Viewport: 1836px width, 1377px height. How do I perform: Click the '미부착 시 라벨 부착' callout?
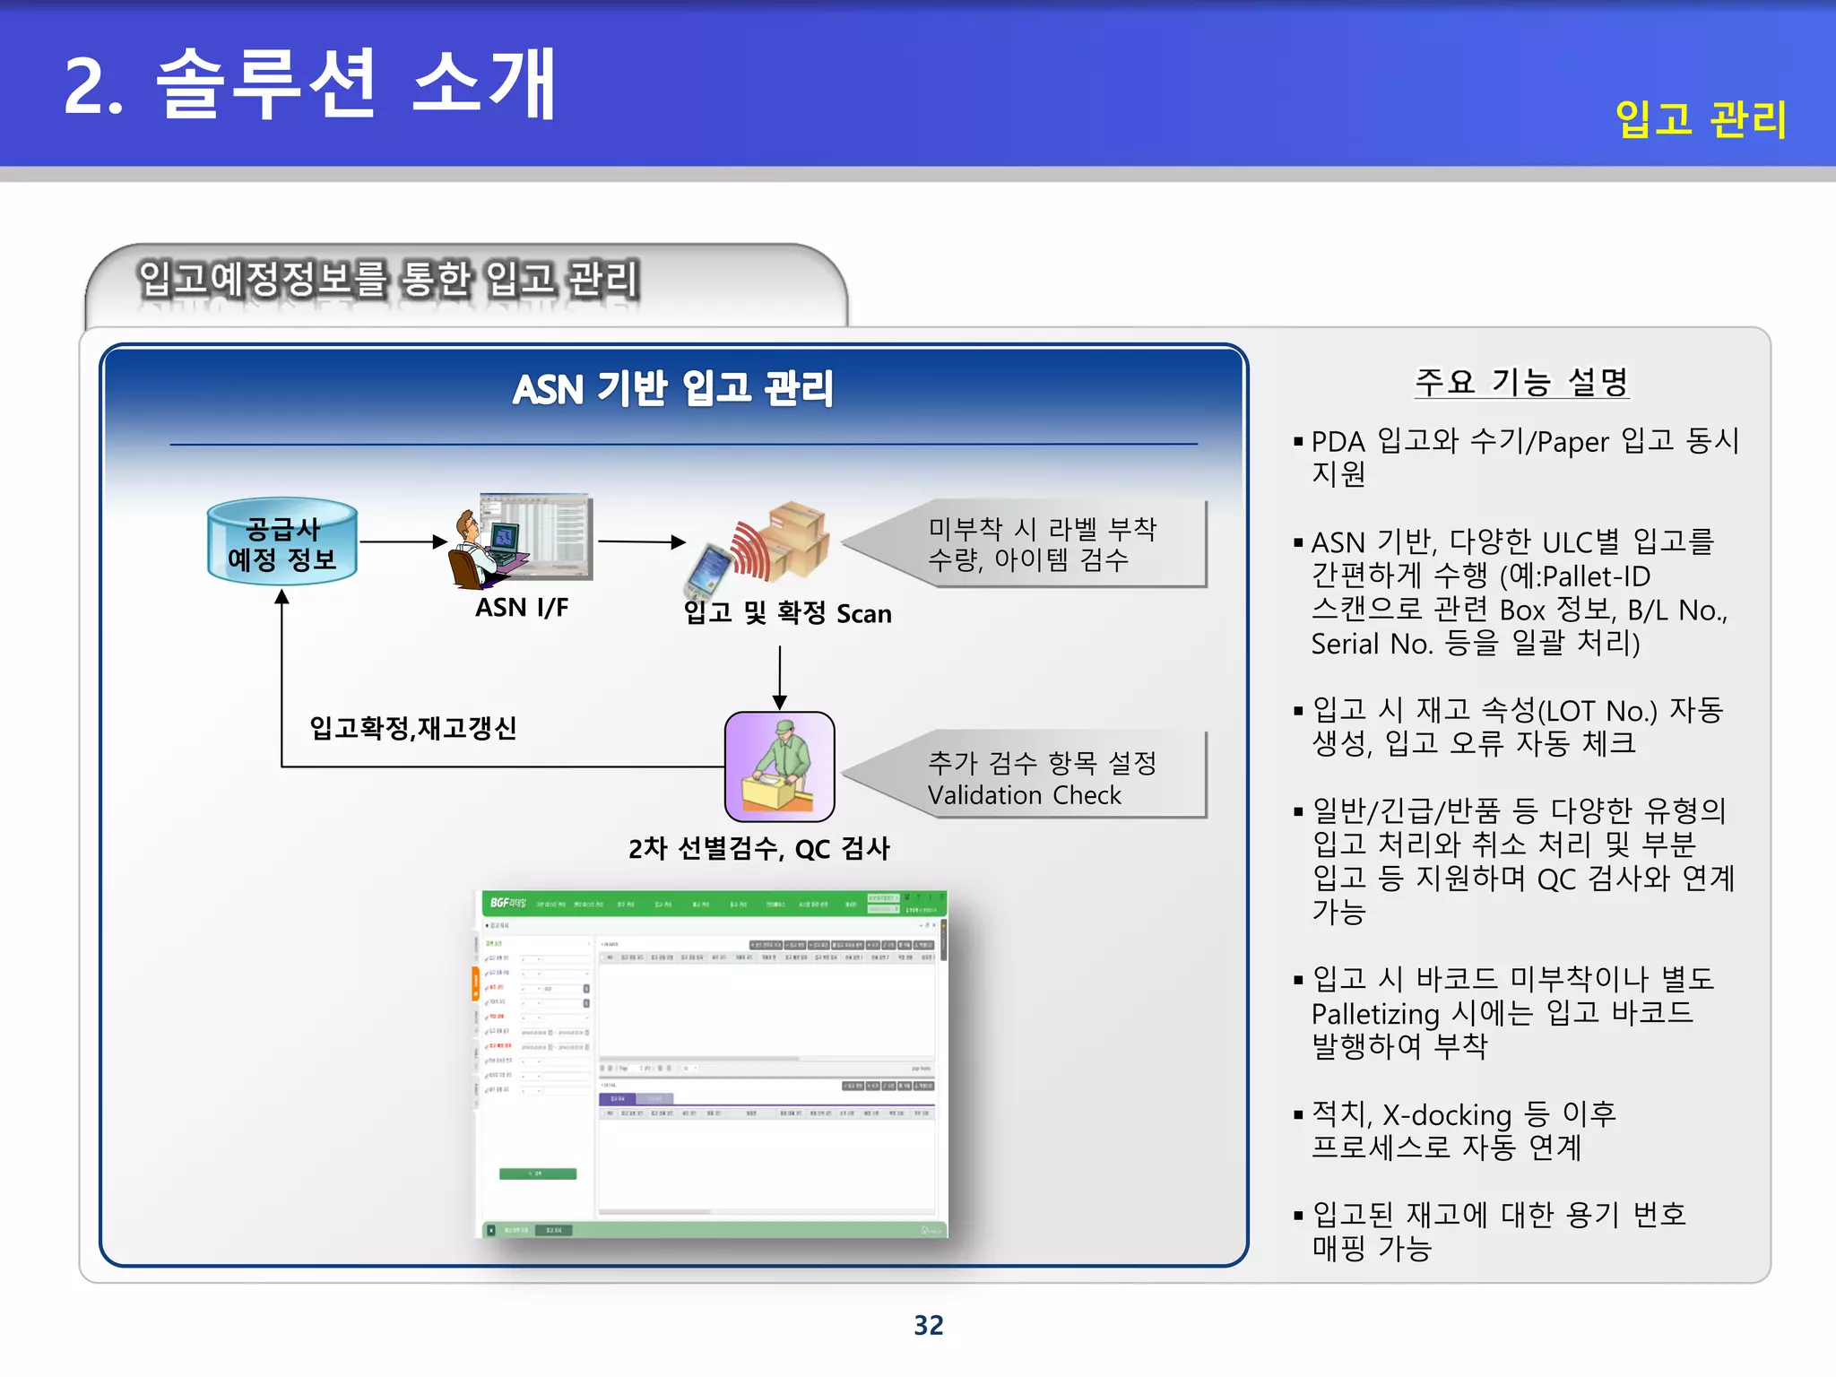coord(1026,544)
